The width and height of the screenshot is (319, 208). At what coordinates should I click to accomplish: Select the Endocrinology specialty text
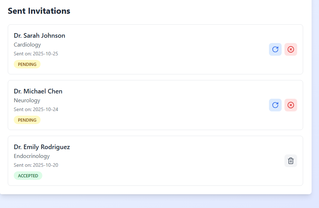[x=32, y=156]
